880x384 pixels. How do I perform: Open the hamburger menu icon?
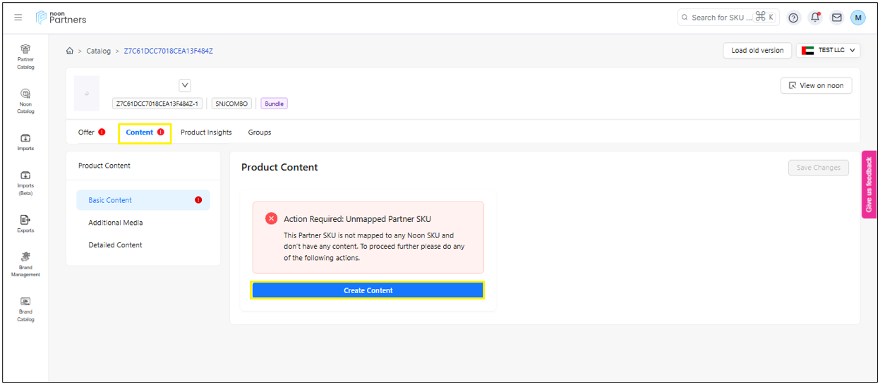point(18,18)
